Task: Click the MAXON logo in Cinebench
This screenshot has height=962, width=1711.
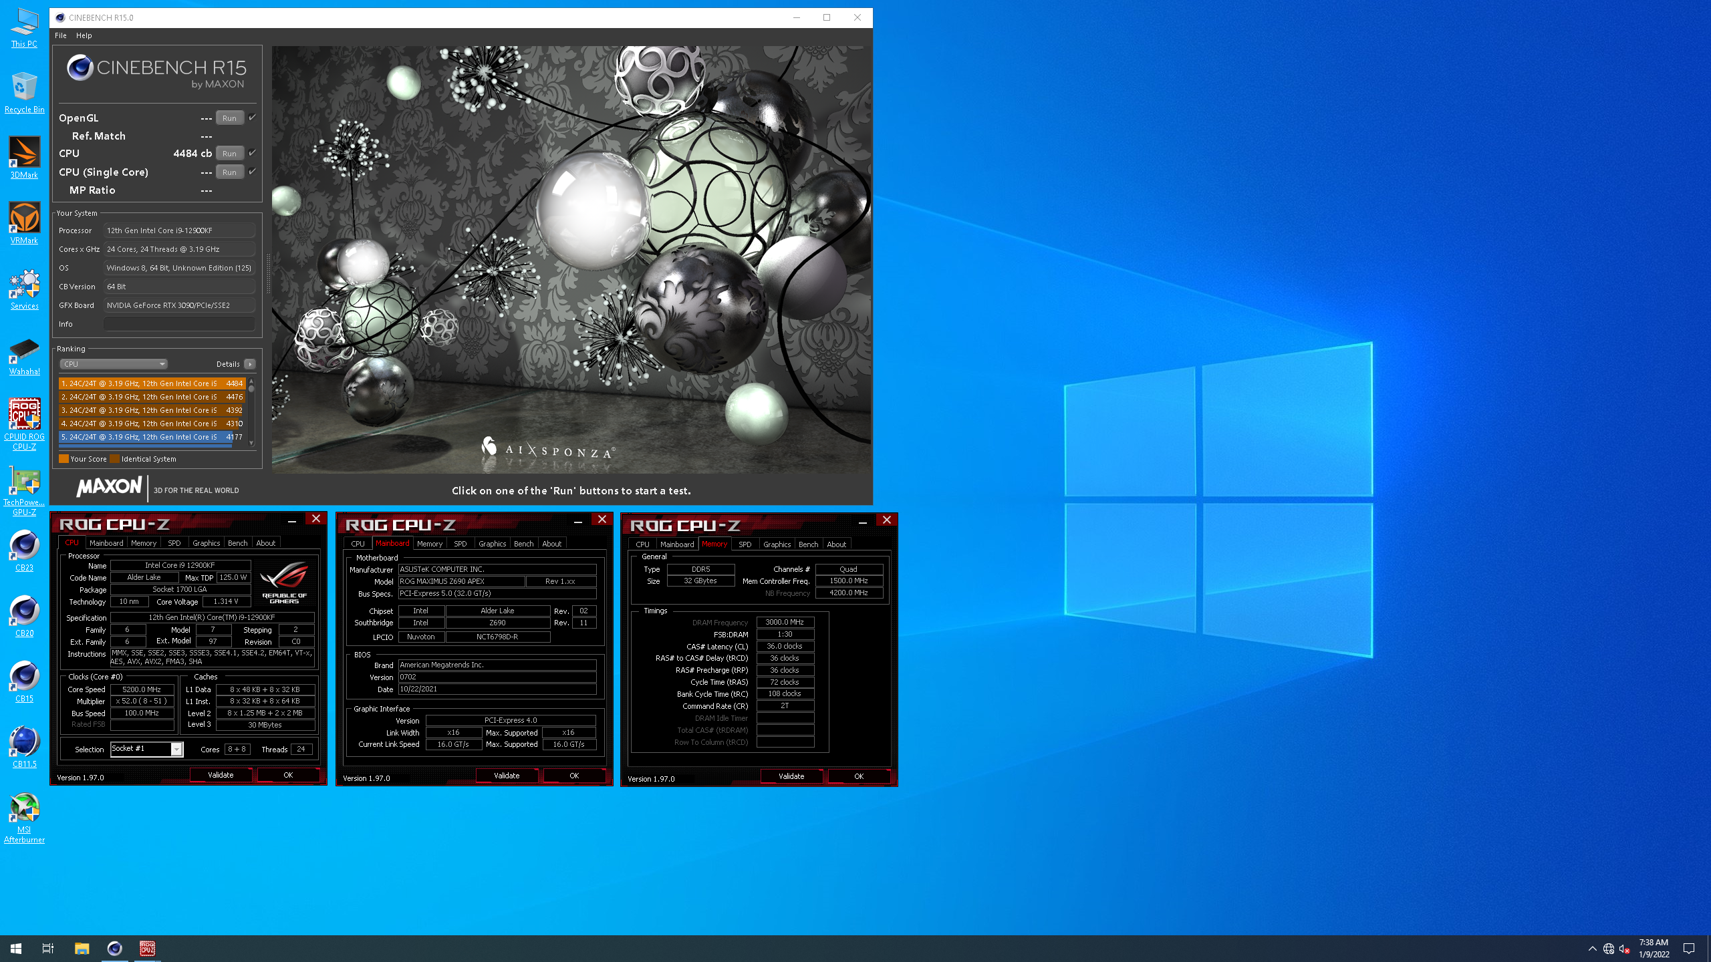Action: coord(109,487)
